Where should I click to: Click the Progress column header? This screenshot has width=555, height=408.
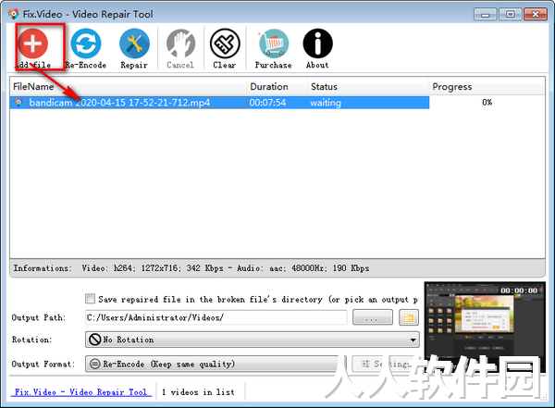point(487,86)
